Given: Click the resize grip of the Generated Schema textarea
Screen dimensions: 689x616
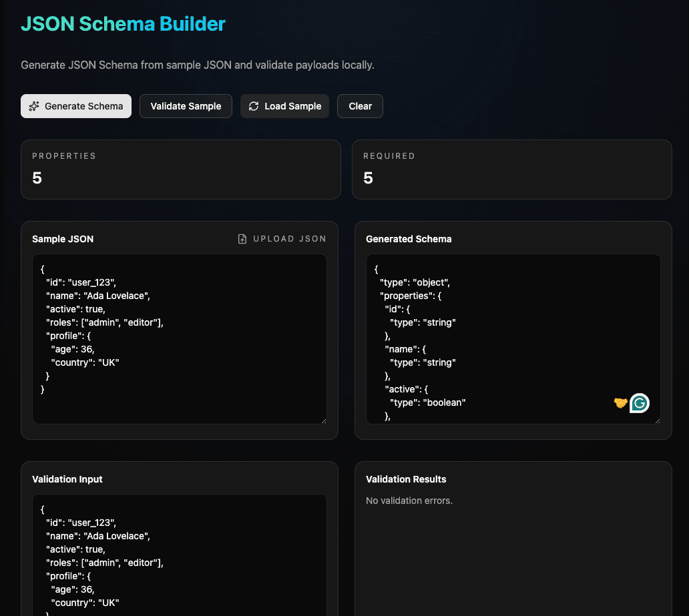Looking at the screenshot, I should pyautogui.click(x=656, y=420).
